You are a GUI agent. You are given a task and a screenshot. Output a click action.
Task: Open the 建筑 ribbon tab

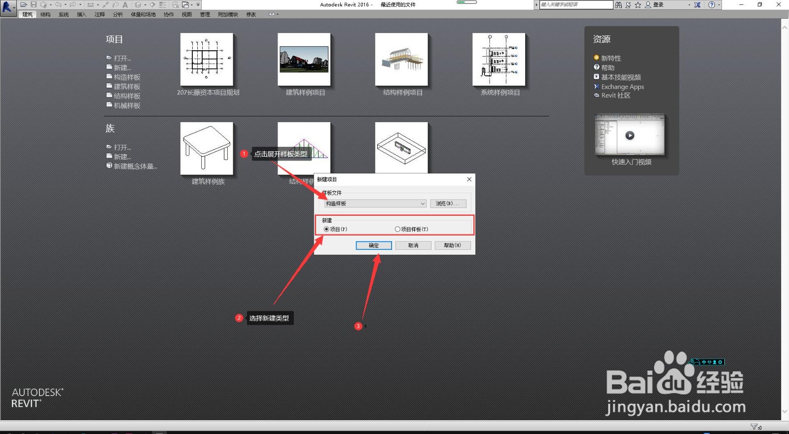[27, 14]
